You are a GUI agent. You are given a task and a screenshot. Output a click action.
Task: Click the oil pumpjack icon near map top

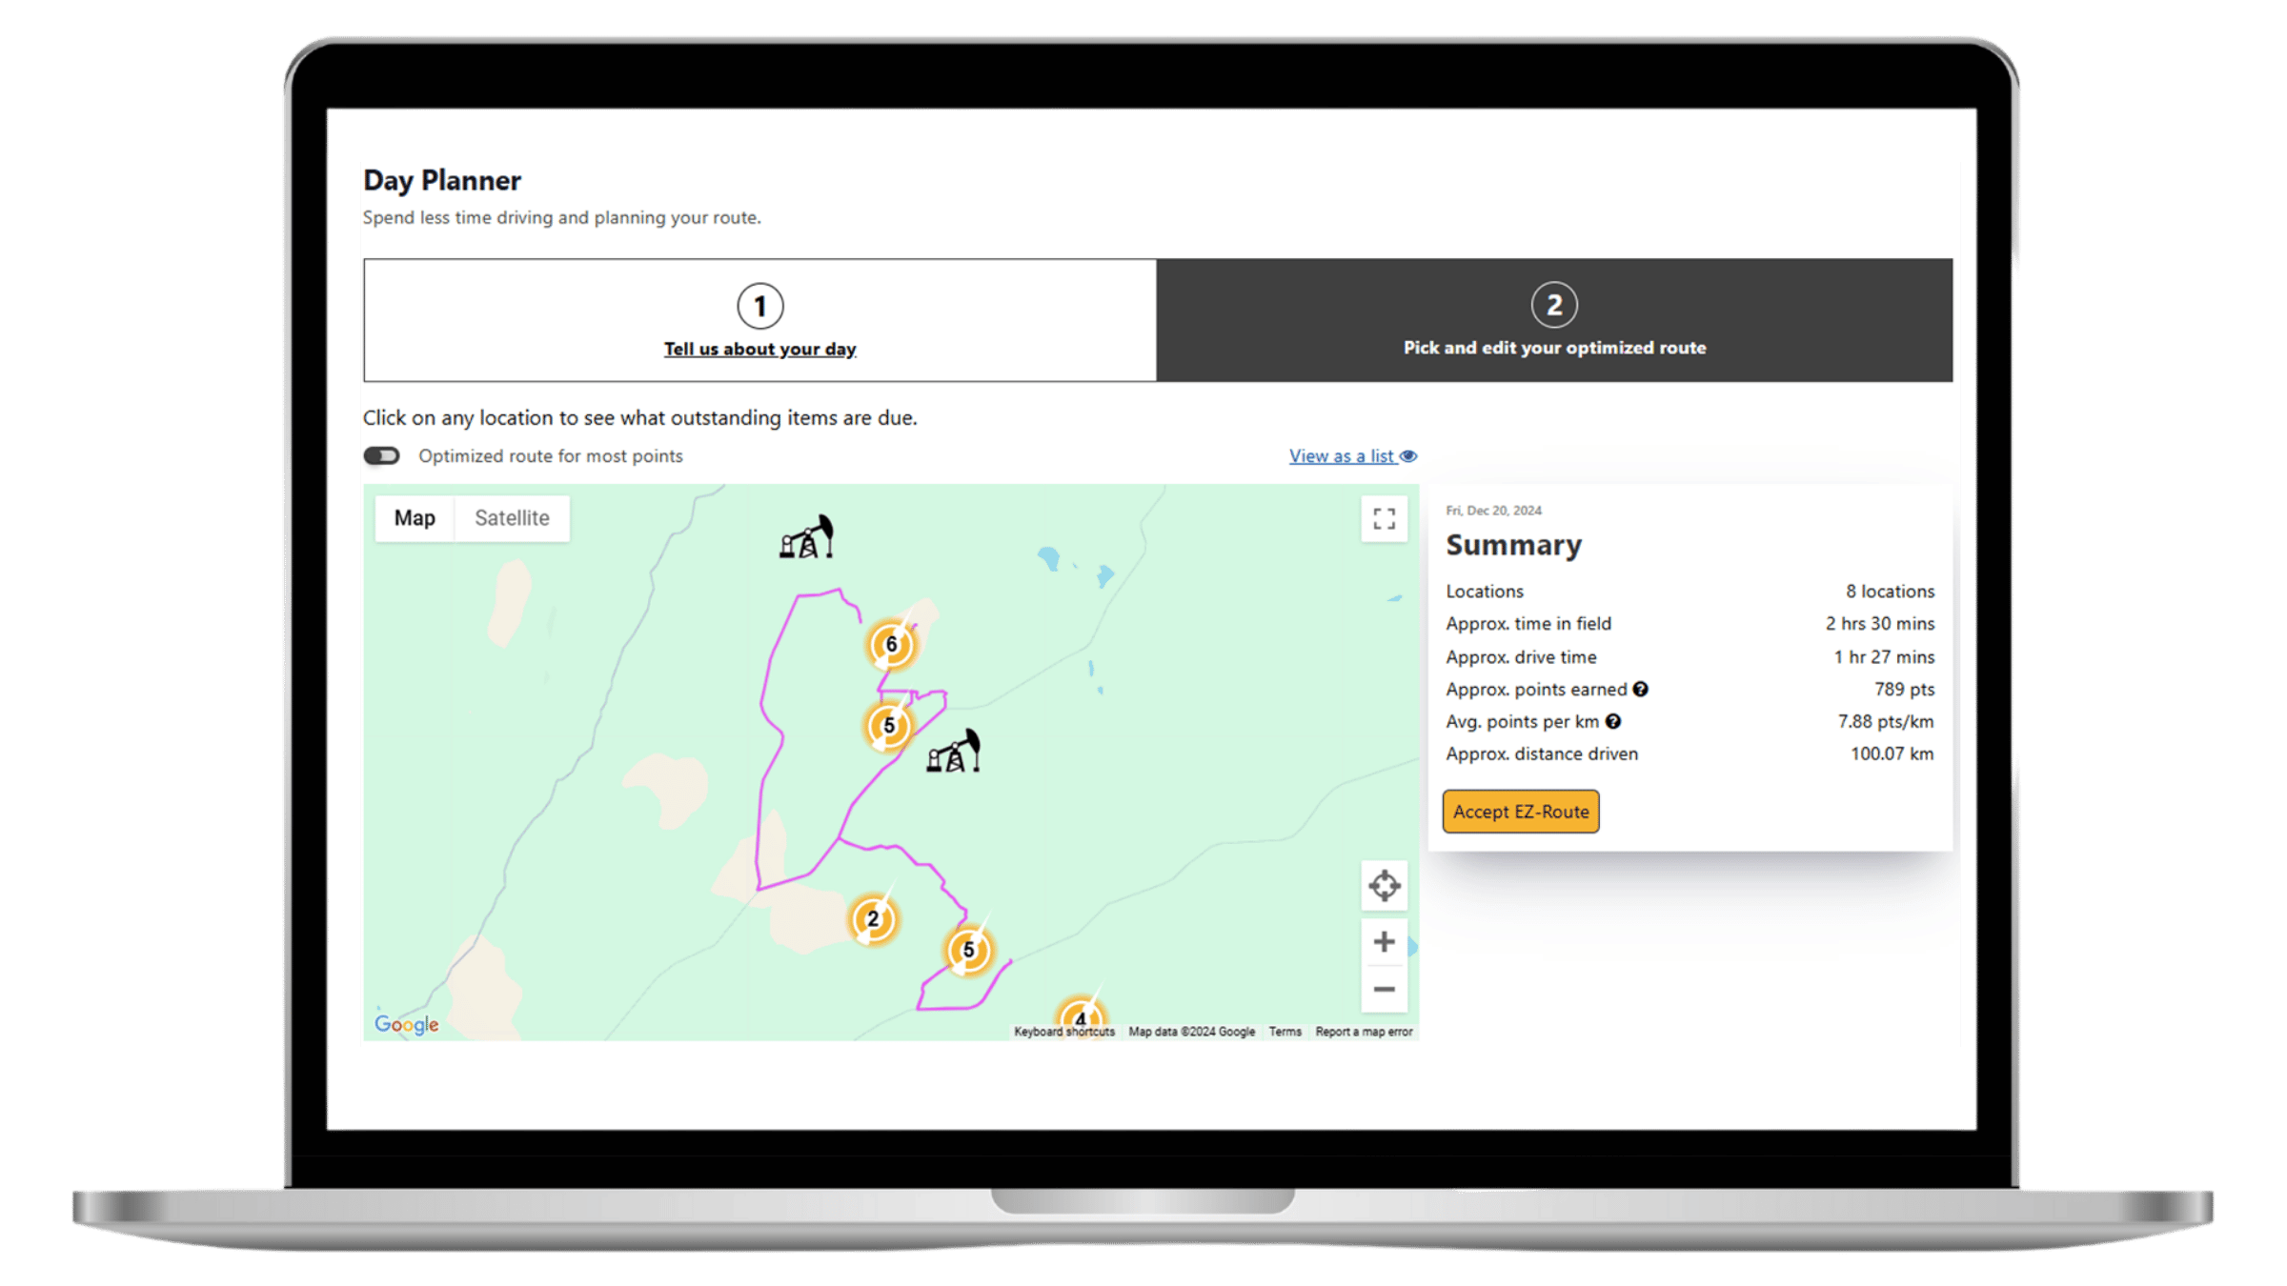point(806,536)
